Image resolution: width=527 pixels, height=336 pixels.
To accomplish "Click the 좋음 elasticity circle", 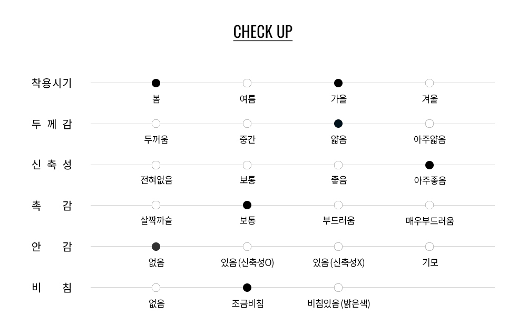I will (x=338, y=165).
